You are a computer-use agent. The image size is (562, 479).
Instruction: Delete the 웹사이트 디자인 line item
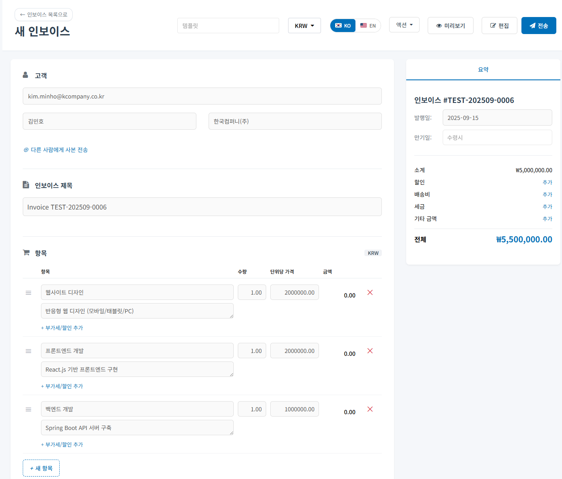pos(370,293)
